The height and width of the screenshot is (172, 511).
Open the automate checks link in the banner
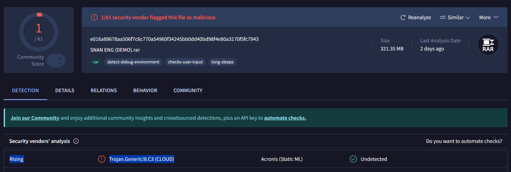pyautogui.click(x=285, y=118)
